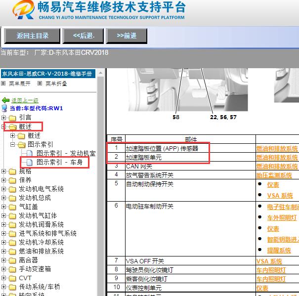Expand the 规格 tree node
The image size is (299, 296).
(3, 171)
